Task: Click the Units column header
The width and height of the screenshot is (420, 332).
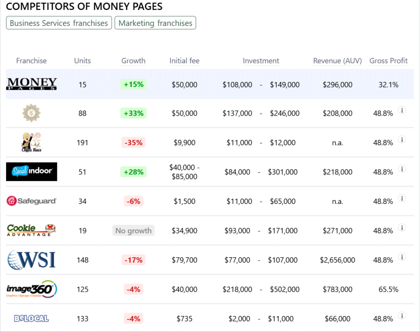Action: pos(82,61)
